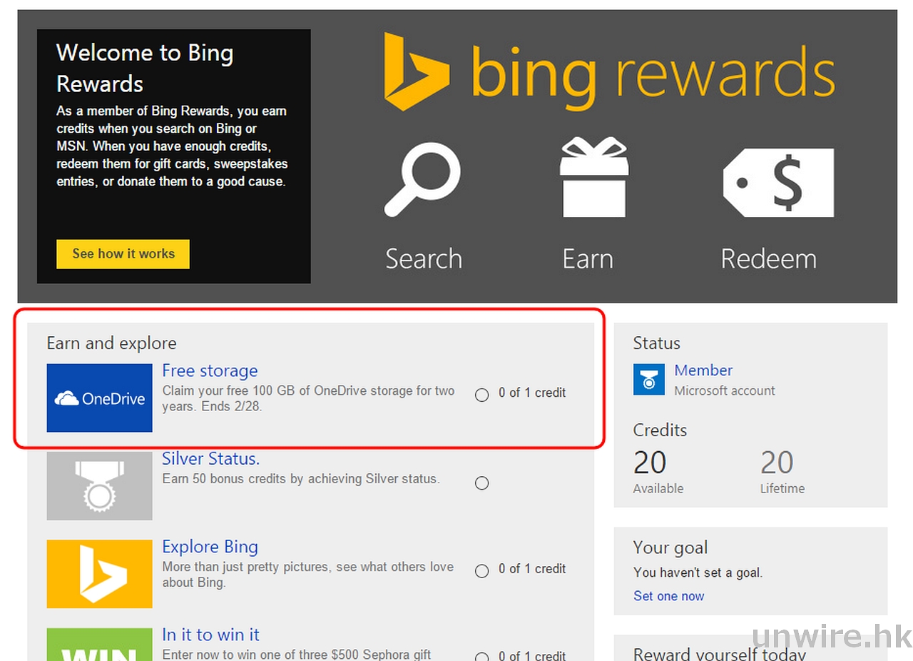Click the bing rewards title text
The height and width of the screenshot is (661, 913).
point(653,73)
